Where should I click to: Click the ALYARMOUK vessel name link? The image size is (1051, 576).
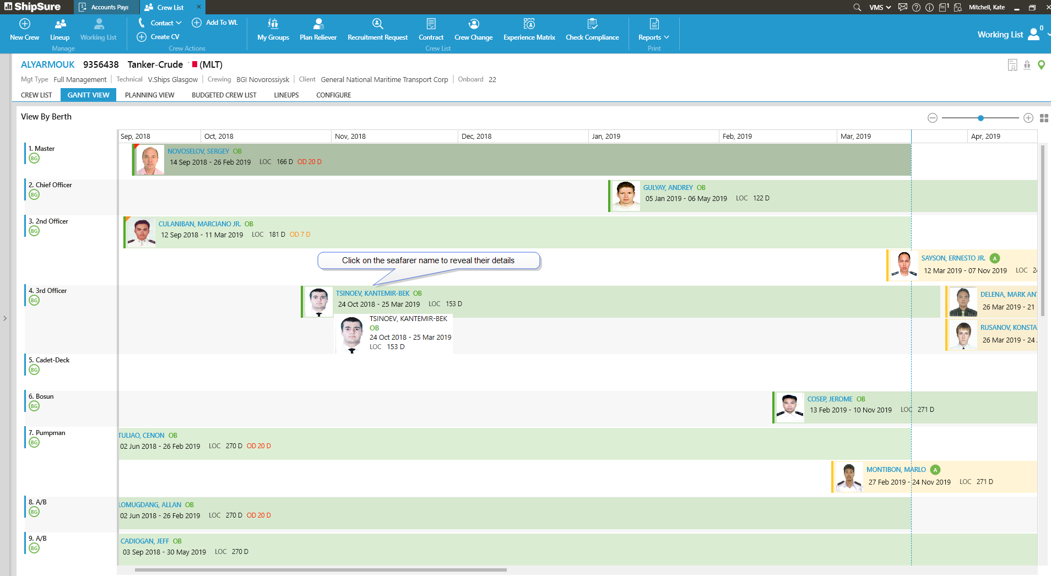pyautogui.click(x=48, y=64)
